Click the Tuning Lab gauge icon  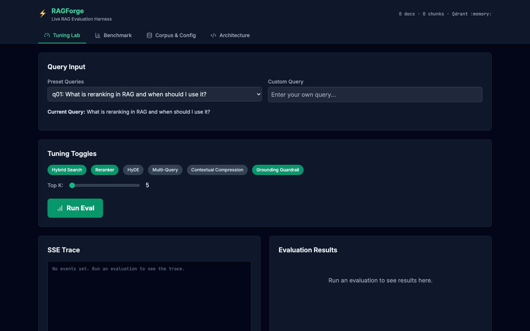47,35
